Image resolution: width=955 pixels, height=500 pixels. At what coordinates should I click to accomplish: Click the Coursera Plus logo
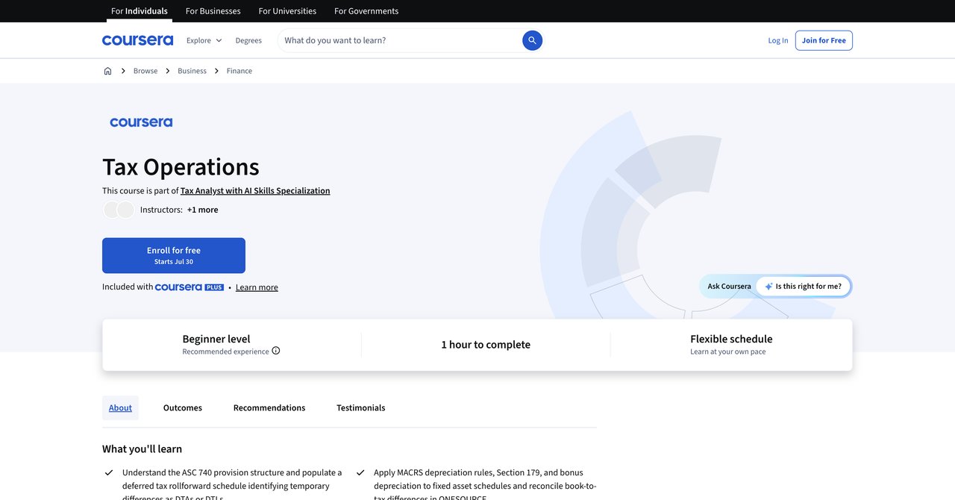(x=190, y=287)
